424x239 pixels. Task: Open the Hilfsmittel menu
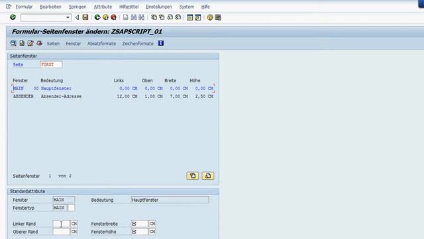click(x=129, y=7)
